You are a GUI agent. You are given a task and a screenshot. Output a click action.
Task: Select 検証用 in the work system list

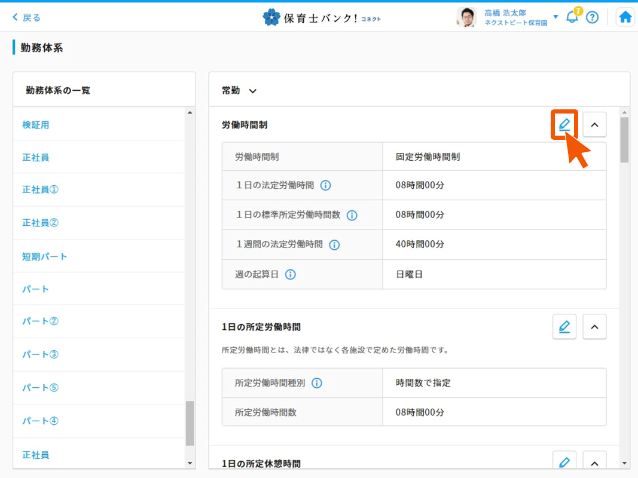point(36,125)
